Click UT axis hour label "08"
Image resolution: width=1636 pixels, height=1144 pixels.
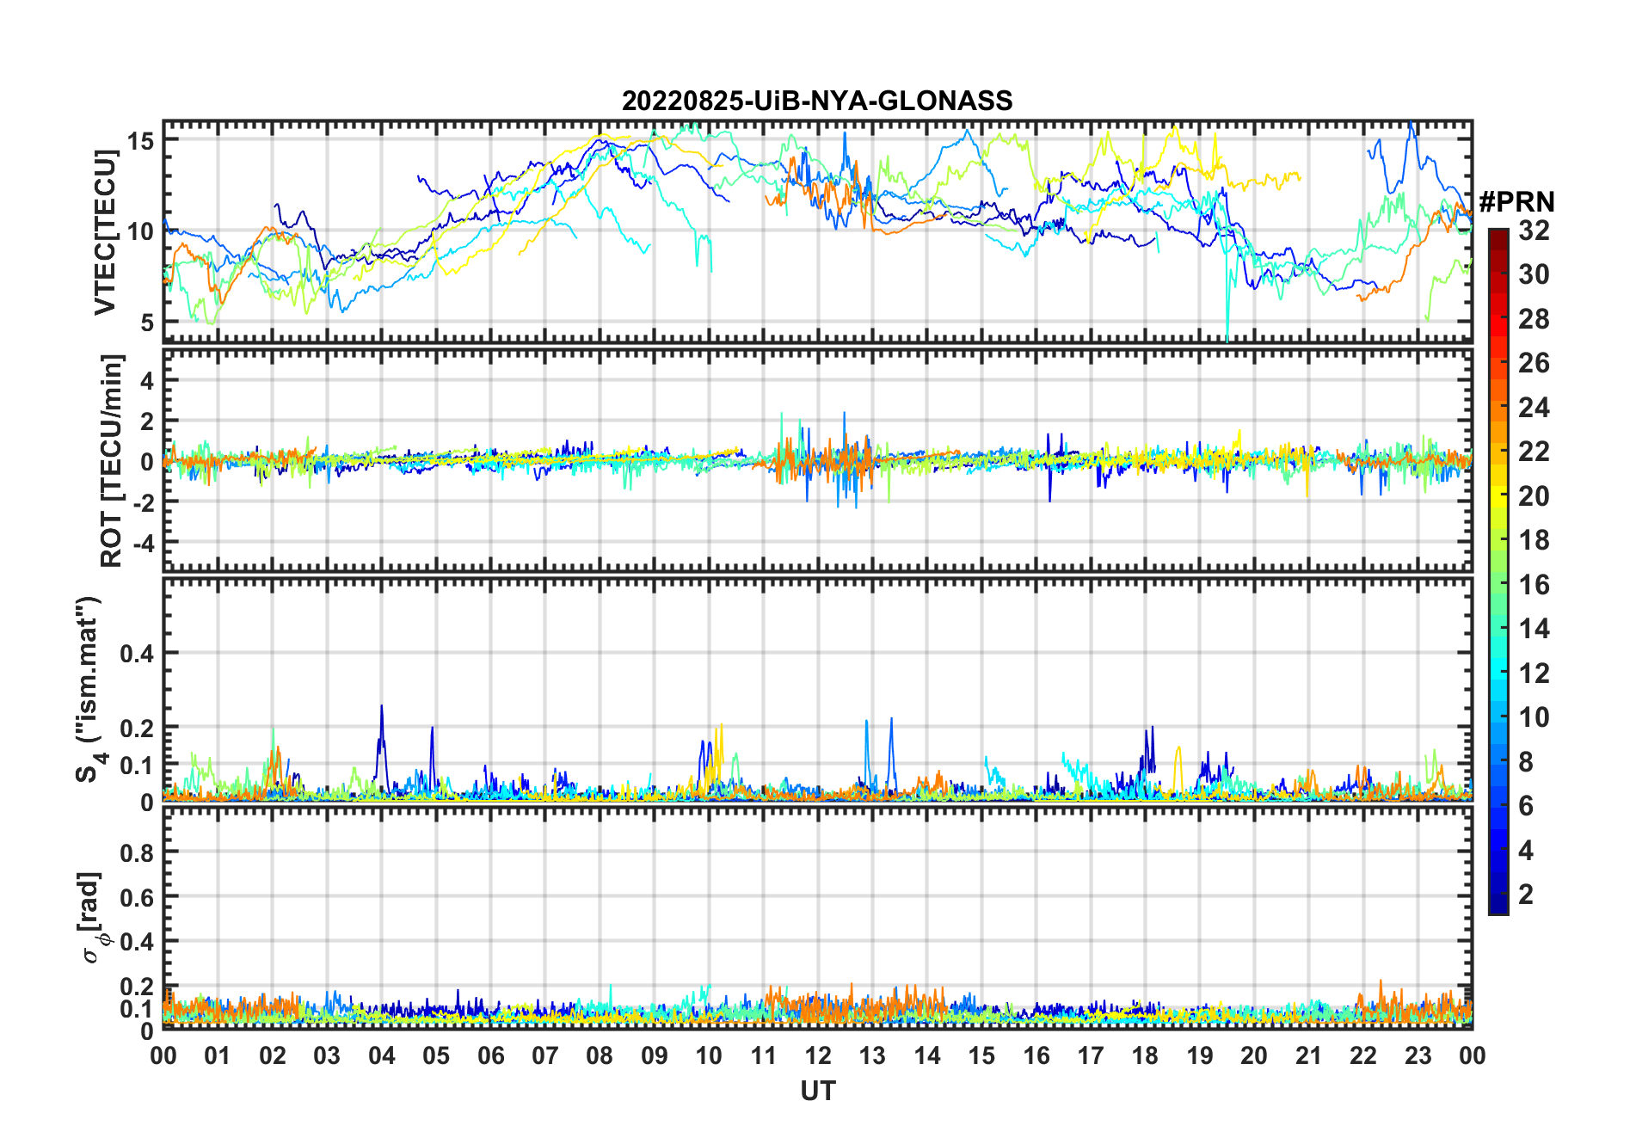tap(600, 1055)
